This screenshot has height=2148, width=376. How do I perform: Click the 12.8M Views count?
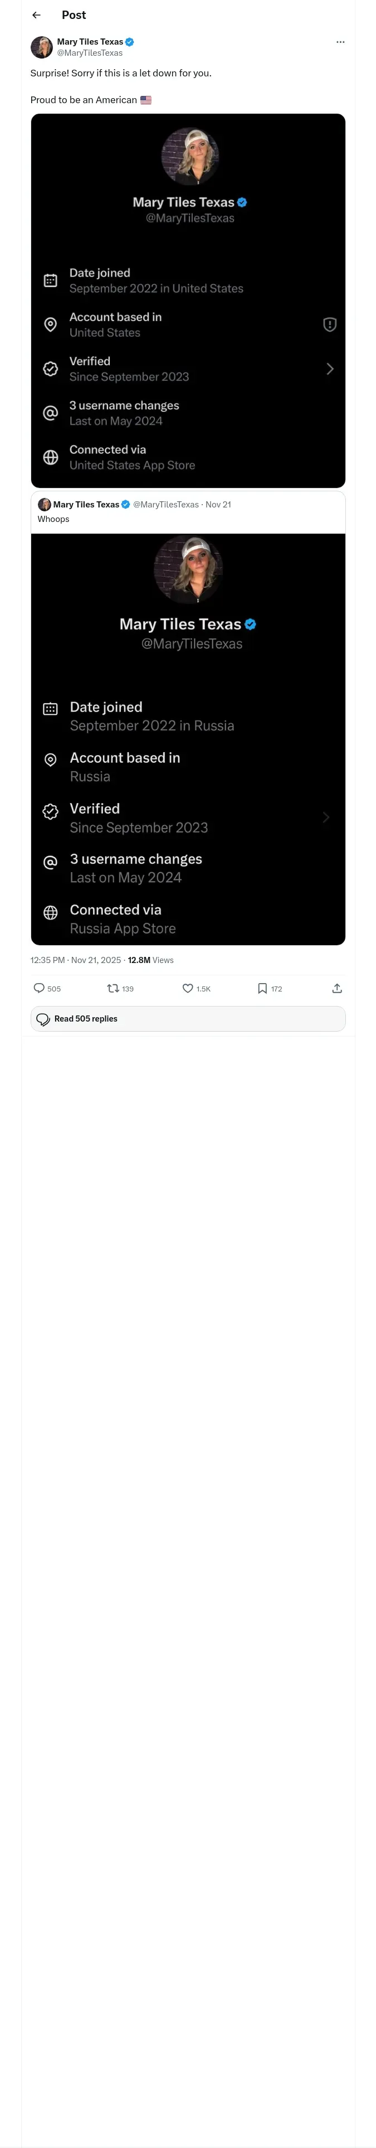coord(151,960)
